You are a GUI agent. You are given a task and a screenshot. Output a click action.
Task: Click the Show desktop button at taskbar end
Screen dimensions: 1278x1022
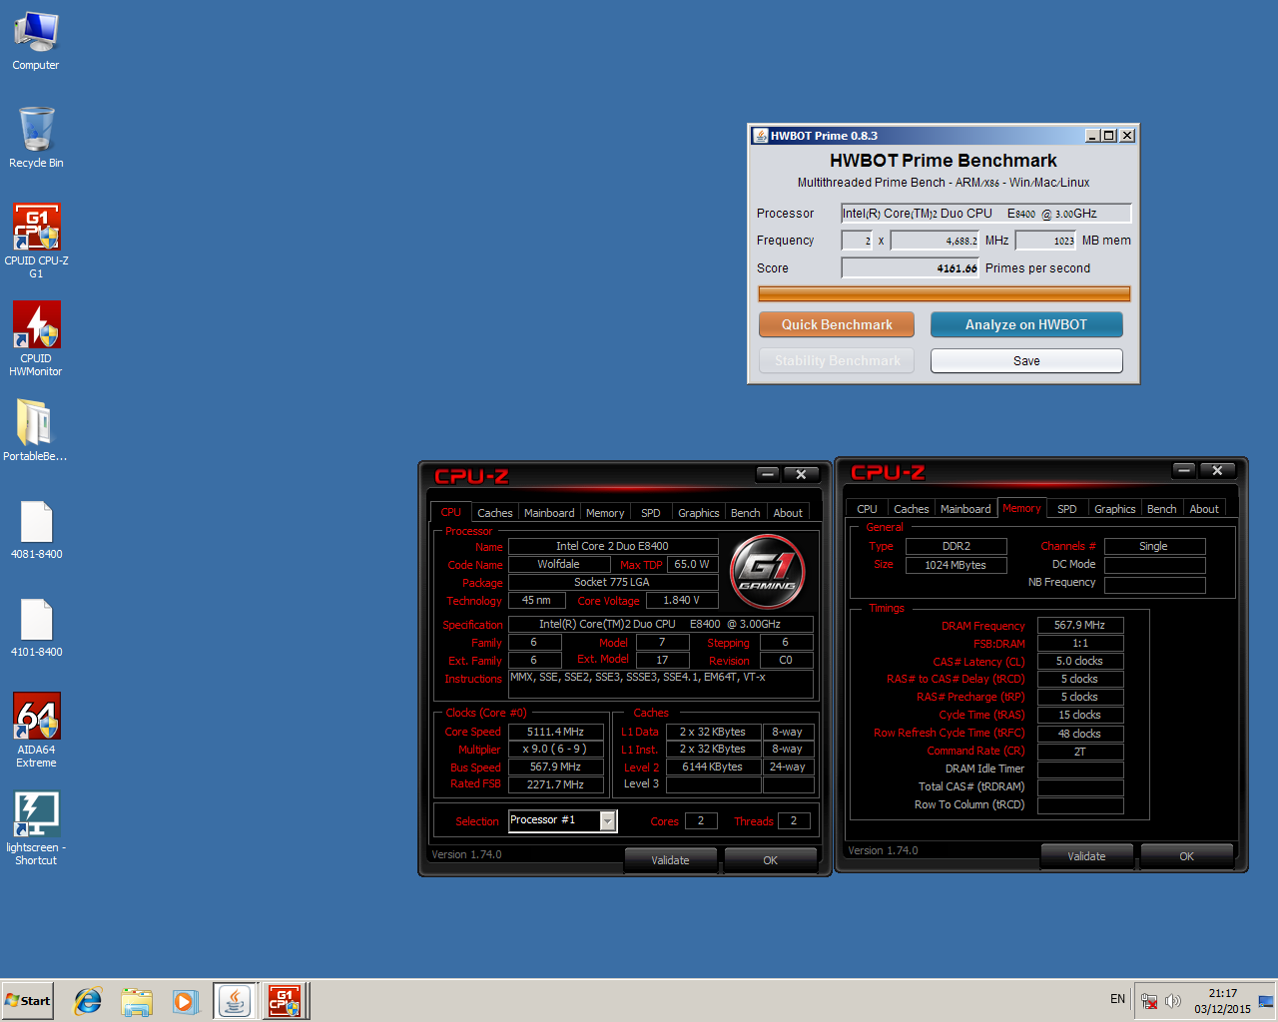click(1266, 1000)
